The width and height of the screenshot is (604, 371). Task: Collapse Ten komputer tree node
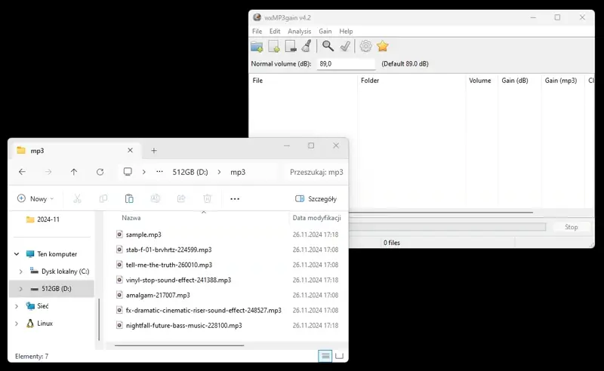tap(17, 254)
